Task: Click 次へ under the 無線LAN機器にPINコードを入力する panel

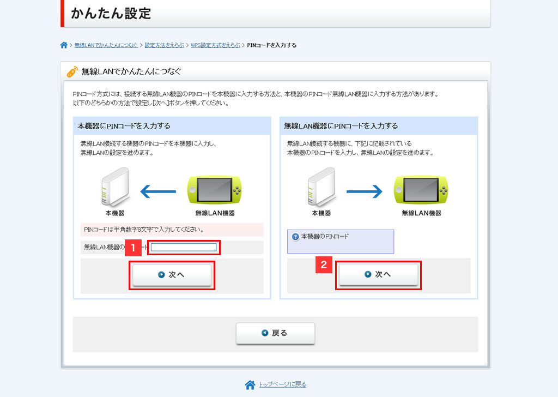Action: pyautogui.click(x=378, y=274)
